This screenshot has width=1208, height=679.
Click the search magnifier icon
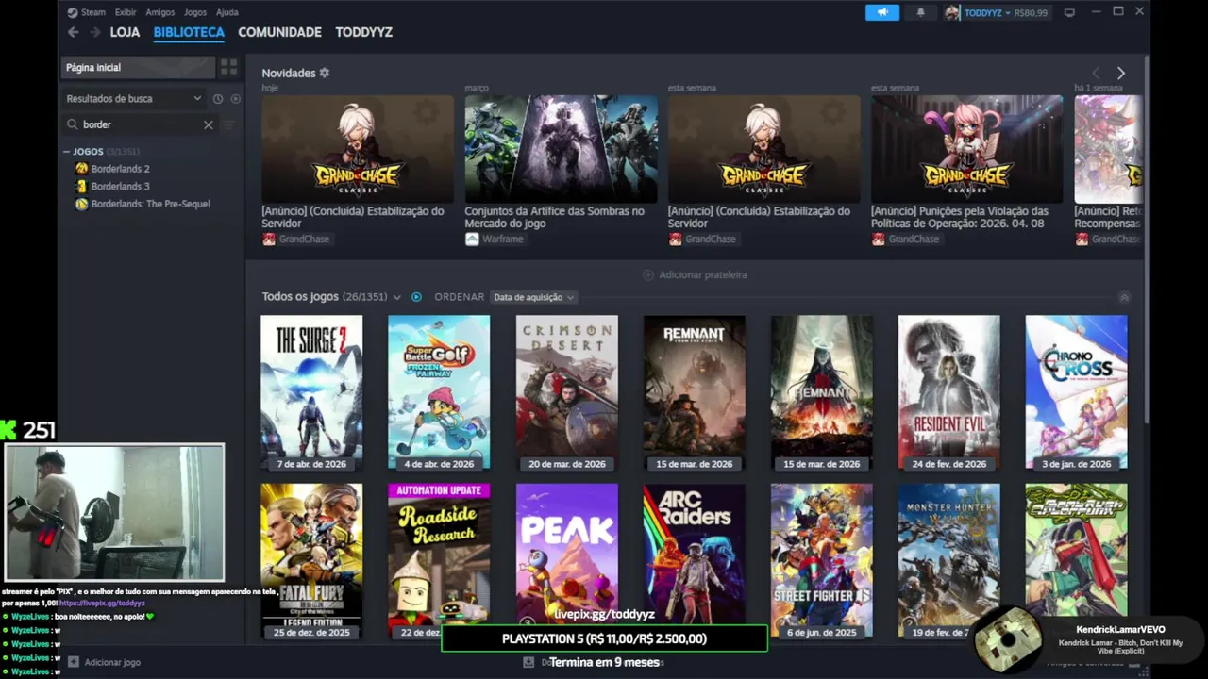click(x=73, y=124)
